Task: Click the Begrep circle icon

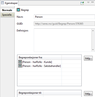Action: click(x=18, y=10)
